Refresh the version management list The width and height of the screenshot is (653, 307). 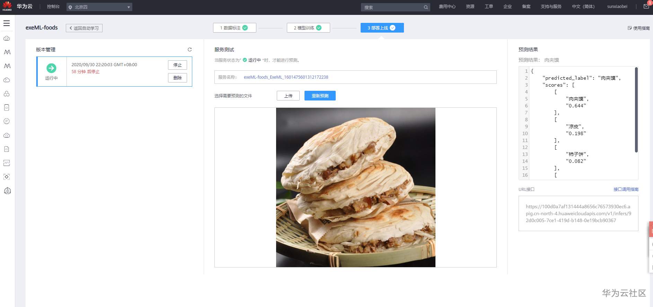click(189, 50)
